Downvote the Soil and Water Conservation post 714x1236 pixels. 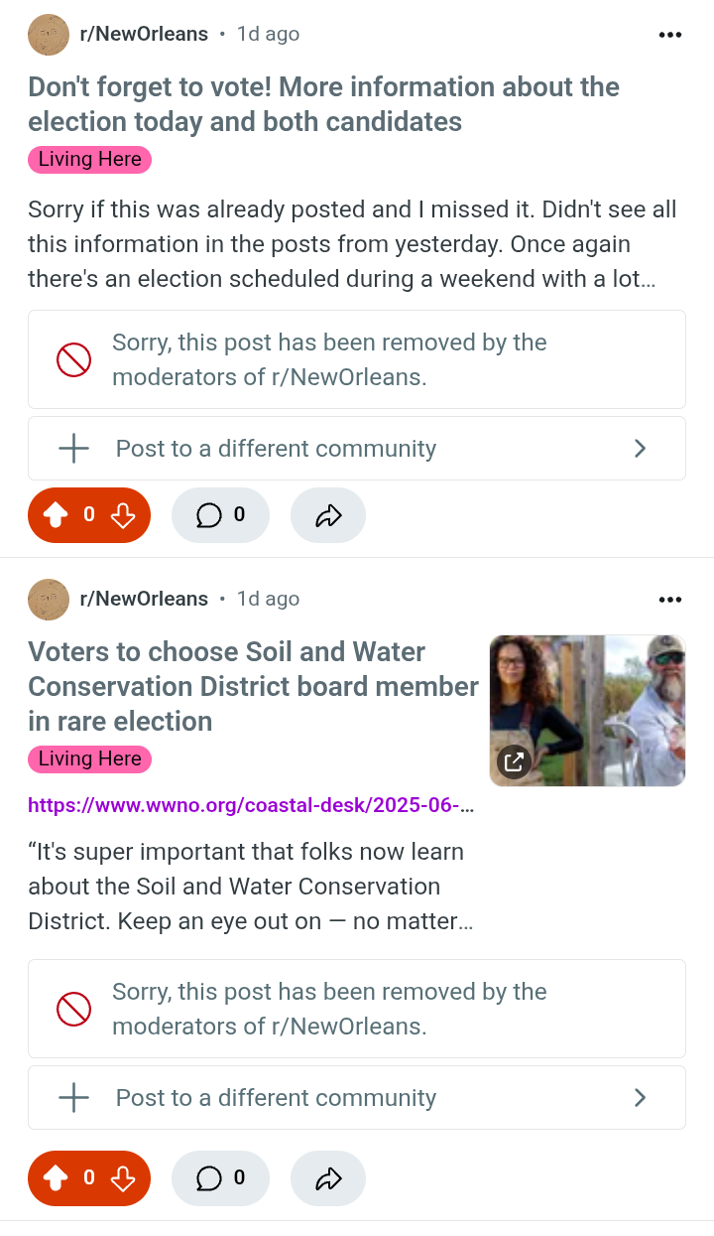click(123, 1178)
